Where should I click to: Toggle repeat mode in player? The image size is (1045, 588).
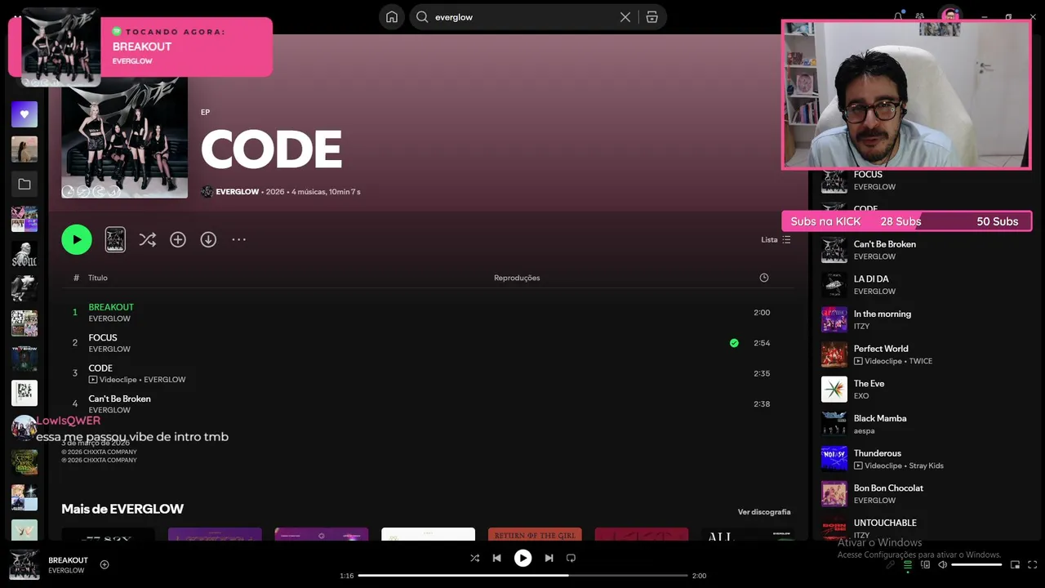pos(571,558)
